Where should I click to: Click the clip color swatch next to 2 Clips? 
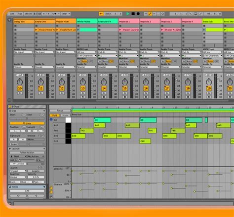(10, 107)
